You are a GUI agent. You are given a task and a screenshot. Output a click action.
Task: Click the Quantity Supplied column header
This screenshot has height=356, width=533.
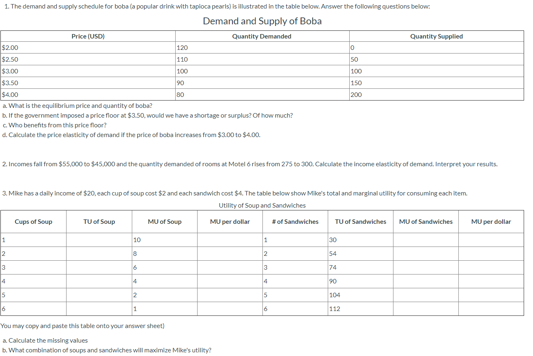click(436, 36)
